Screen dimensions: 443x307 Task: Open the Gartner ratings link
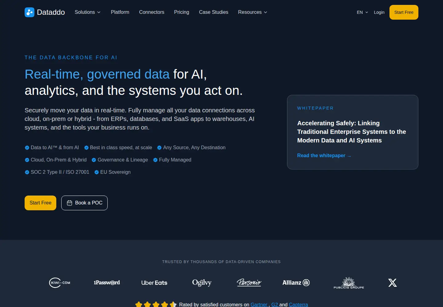click(x=259, y=305)
